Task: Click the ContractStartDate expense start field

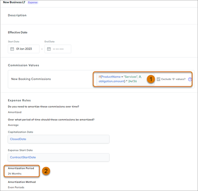Action: tap(59, 157)
